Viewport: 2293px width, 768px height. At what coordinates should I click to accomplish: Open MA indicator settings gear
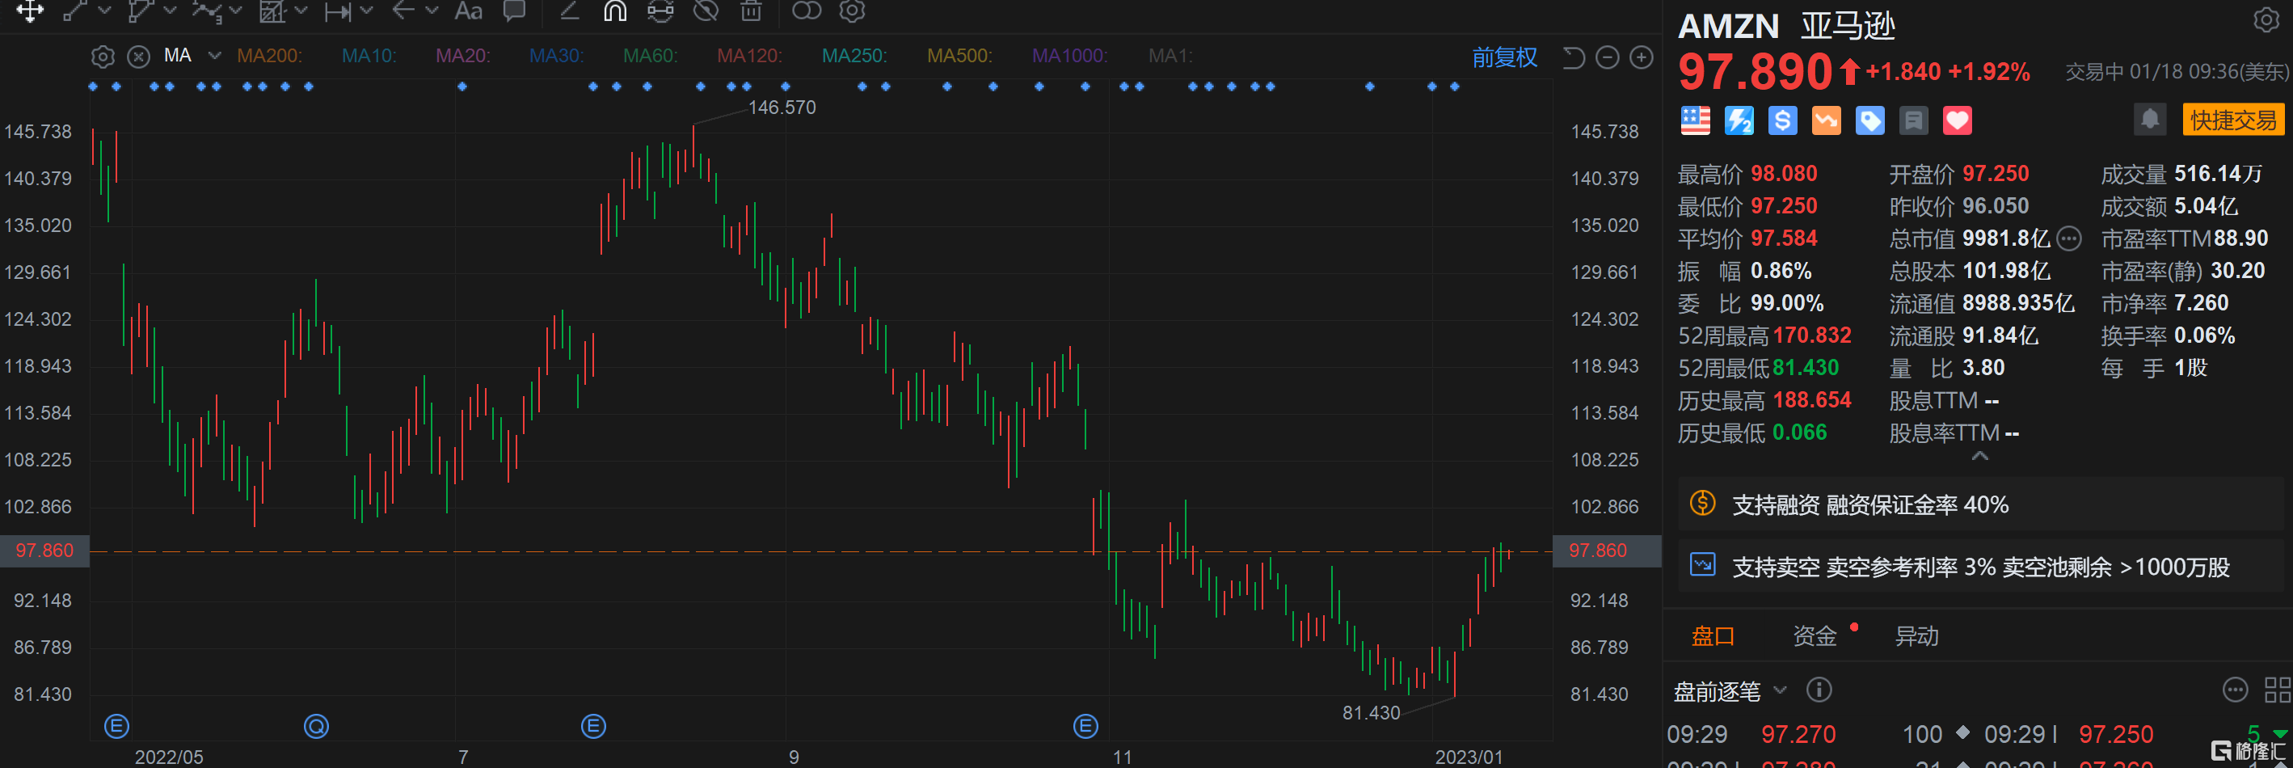tap(103, 57)
